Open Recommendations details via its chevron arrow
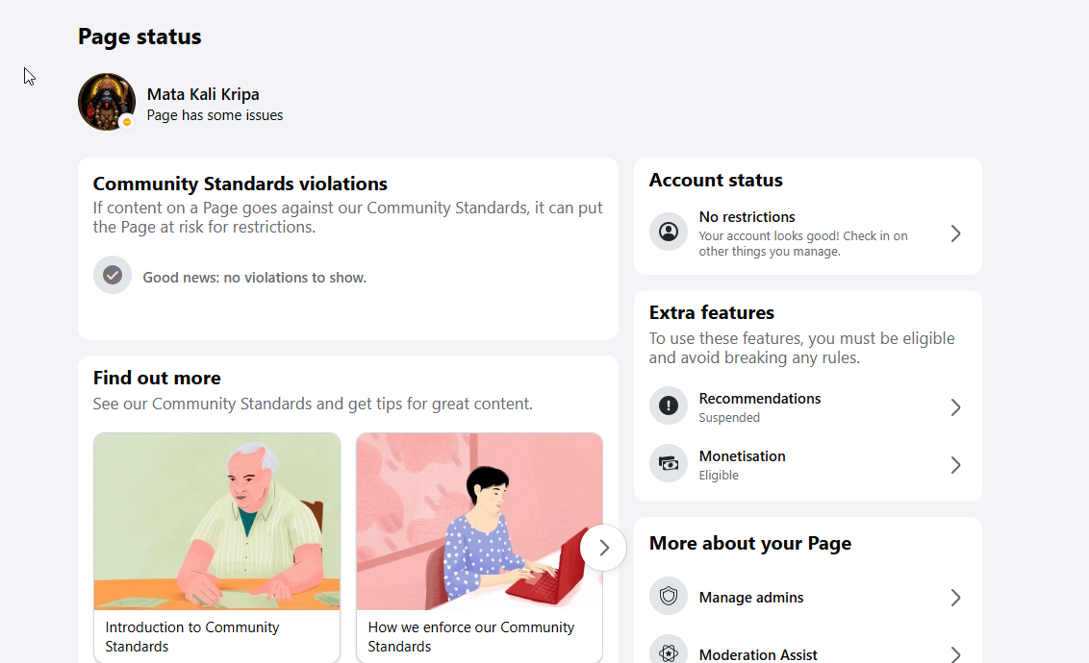Screen dimensions: 1089x663 click(955, 407)
